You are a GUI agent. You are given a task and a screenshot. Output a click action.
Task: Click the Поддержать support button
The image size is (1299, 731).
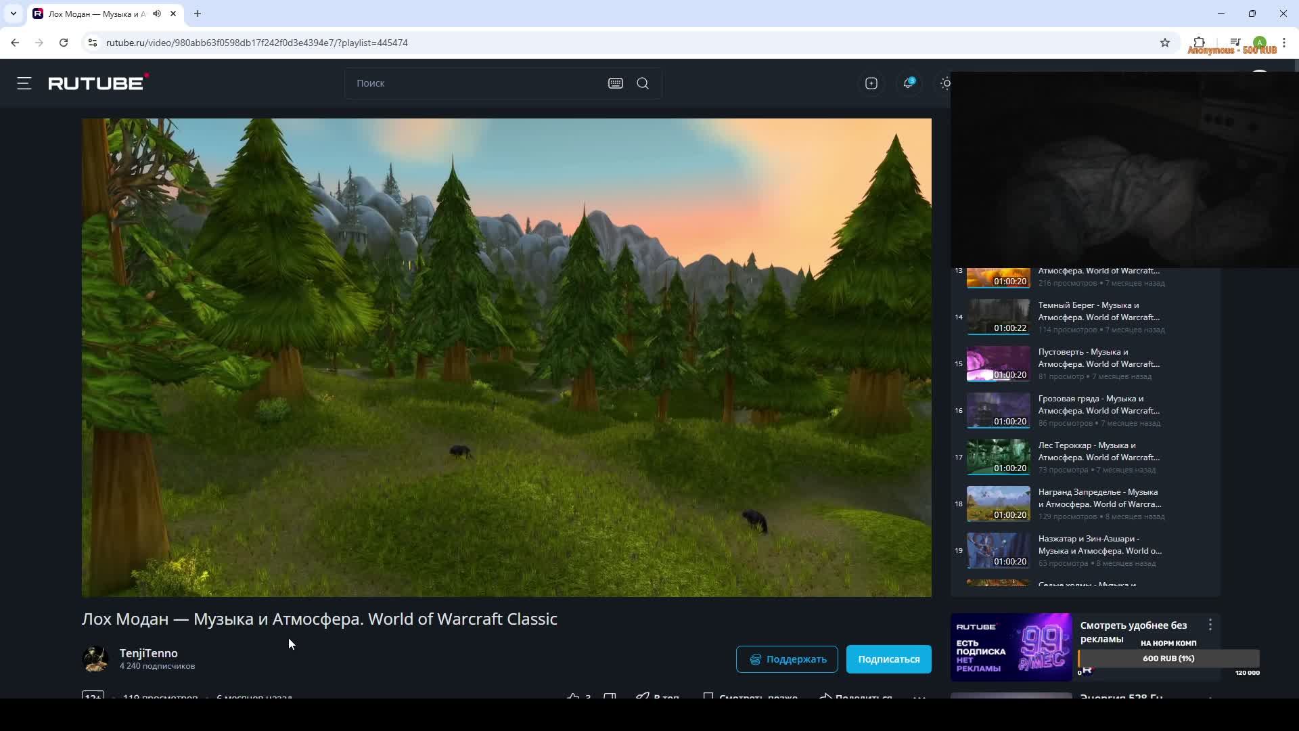[x=787, y=659]
